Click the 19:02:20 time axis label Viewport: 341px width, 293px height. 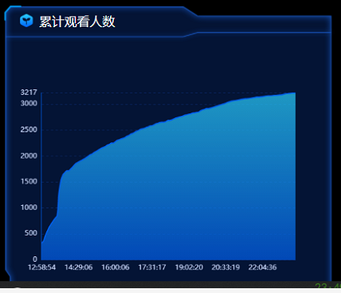click(189, 267)
